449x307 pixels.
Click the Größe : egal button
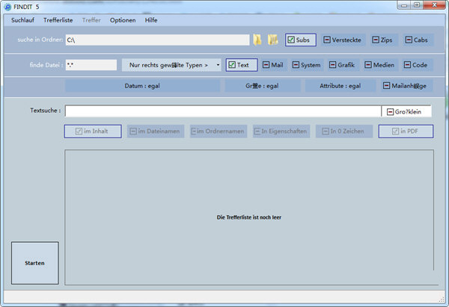[x=262, y=86]
